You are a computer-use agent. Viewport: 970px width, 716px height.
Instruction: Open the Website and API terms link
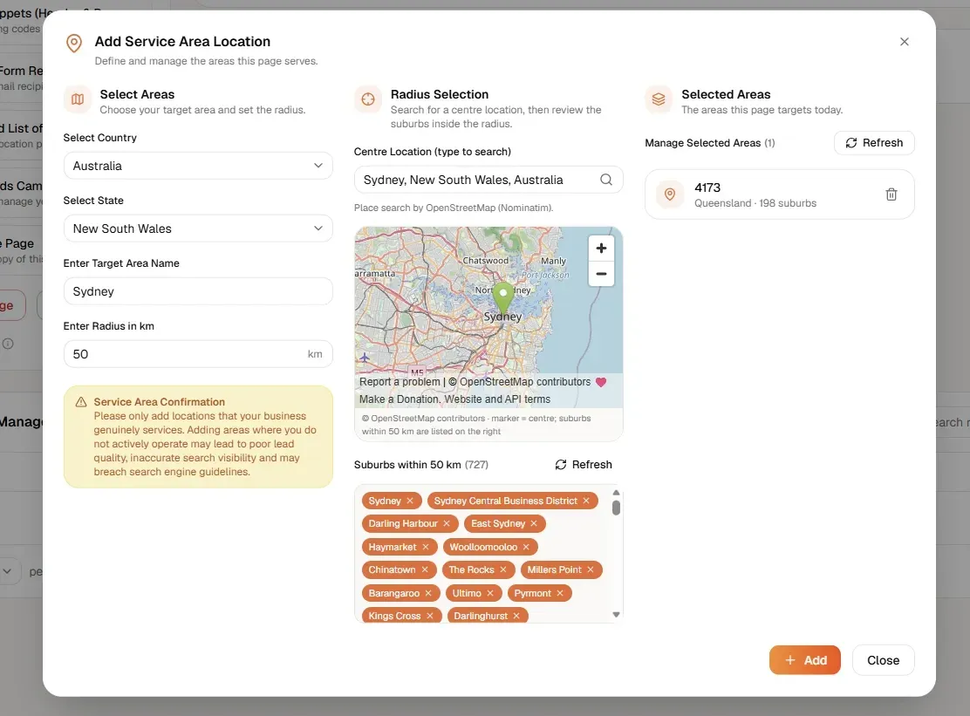(x=497, y=399)
